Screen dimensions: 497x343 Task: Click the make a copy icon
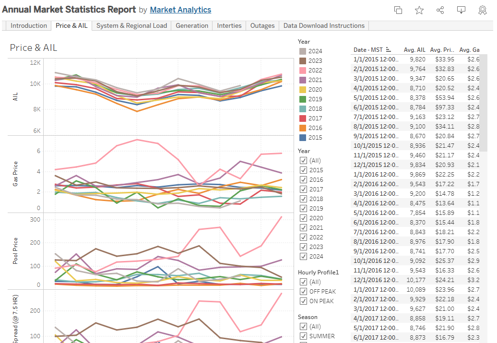point(398,10)
